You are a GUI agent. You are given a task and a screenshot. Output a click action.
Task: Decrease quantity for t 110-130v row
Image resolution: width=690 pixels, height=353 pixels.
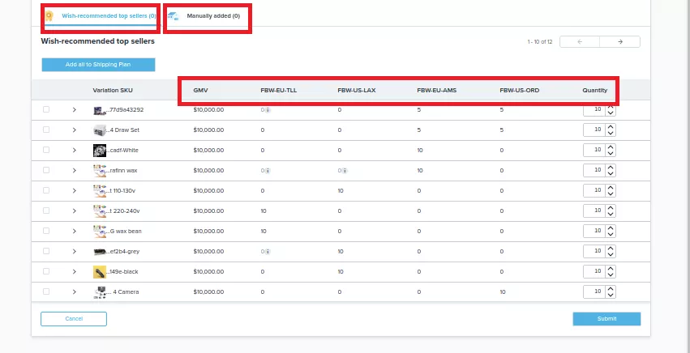611,194
